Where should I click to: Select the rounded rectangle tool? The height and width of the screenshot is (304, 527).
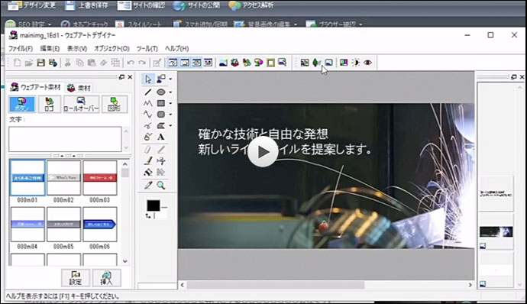(161, 115)
